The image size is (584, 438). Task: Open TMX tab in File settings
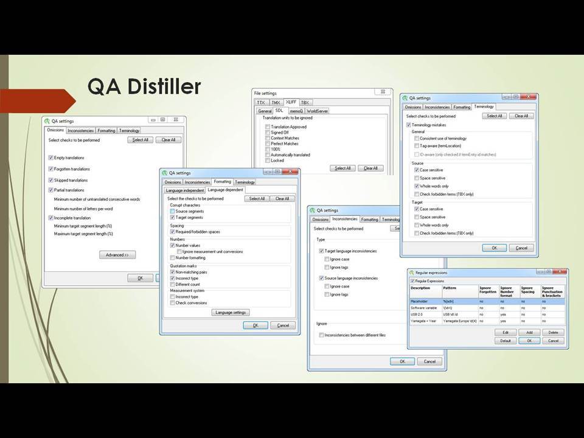pos(276,102)
